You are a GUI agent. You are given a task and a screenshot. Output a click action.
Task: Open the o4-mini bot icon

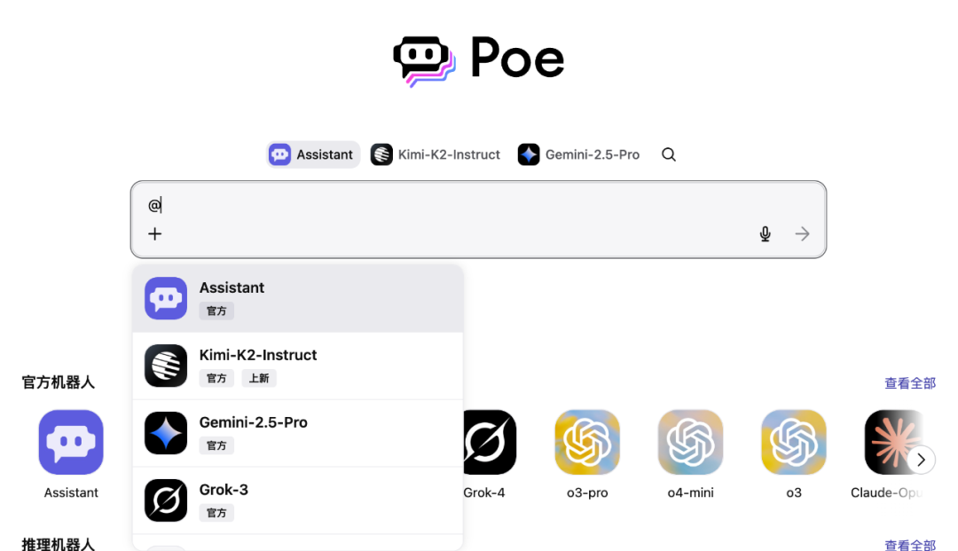point(690,442)
